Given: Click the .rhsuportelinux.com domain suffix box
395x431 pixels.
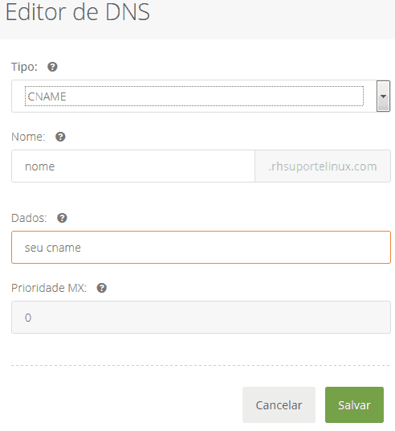Looking at the screenshot, I should 323,166.
